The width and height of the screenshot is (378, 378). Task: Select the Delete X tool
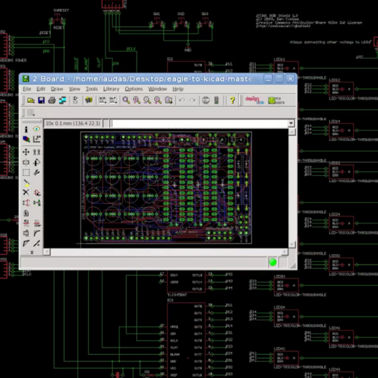[x=26, y=192]
